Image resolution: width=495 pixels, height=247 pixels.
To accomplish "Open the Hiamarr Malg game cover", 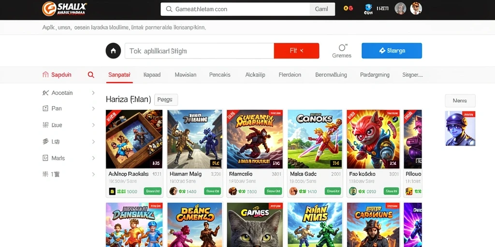I will 194,139.
